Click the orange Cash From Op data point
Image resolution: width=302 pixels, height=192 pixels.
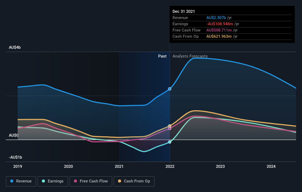(x=170, y=126)
